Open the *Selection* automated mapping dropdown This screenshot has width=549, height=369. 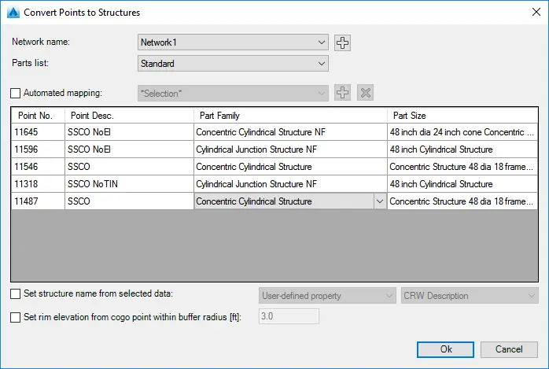click(x=233, y=93)
